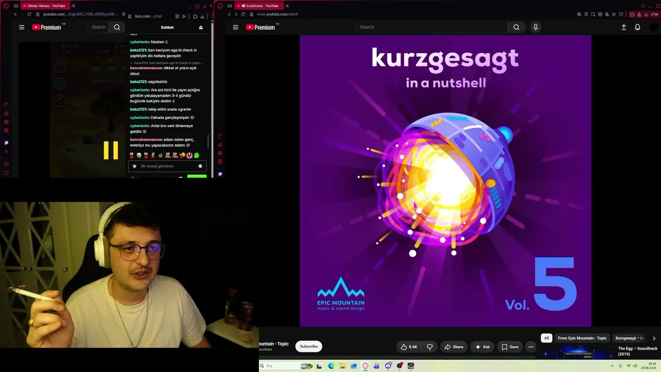
Task: Click bencebeemeecee on dikkat et message
Action: [146, 68]
